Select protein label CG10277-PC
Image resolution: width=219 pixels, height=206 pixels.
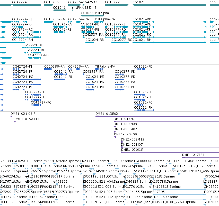click(x=125, y=87)
